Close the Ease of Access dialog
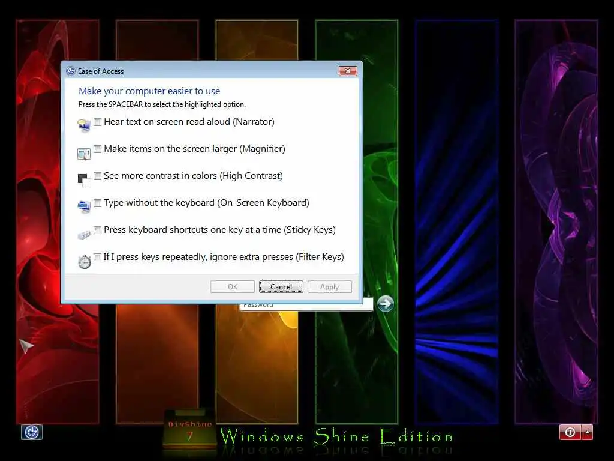614x461 pixels. (348, 71)
